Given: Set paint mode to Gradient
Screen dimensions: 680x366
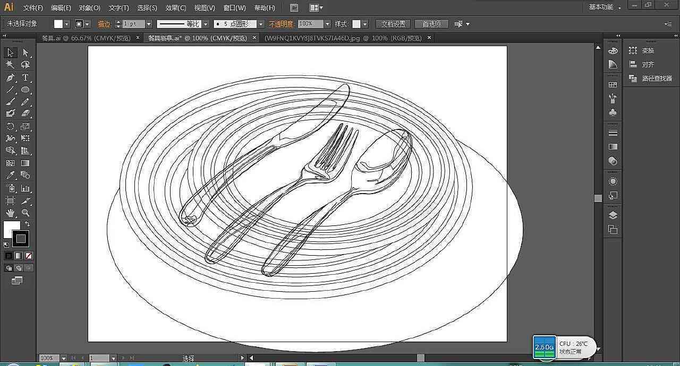Looking at the screenshot, I should click(x=19, y=256).
